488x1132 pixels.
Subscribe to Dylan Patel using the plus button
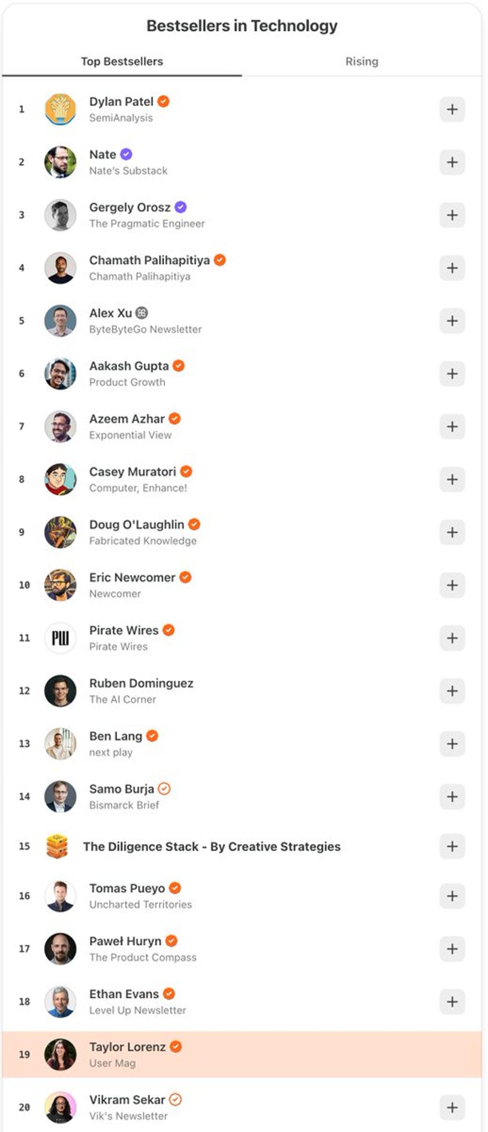(x=453, y=110)
